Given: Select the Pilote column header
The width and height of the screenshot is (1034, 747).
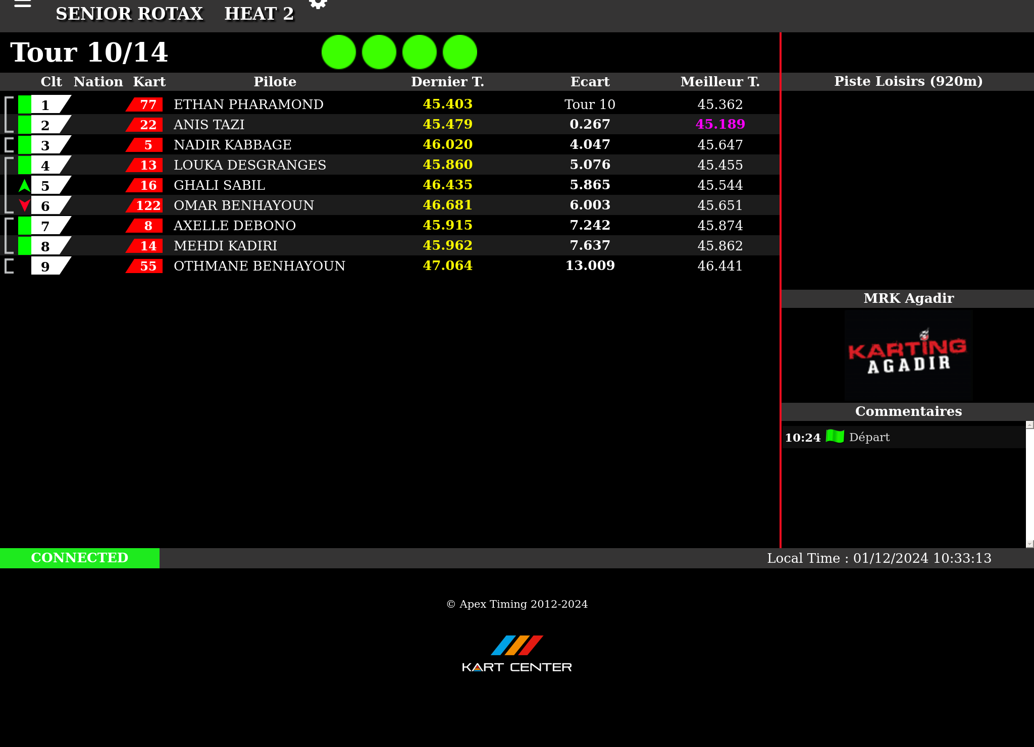Looking at the screenshot, I should pyautogui.click(x=275, y=82).
